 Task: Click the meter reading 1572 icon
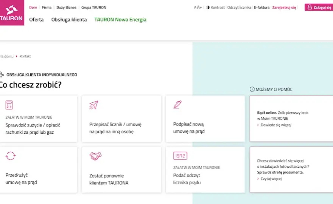pos(180,156)
